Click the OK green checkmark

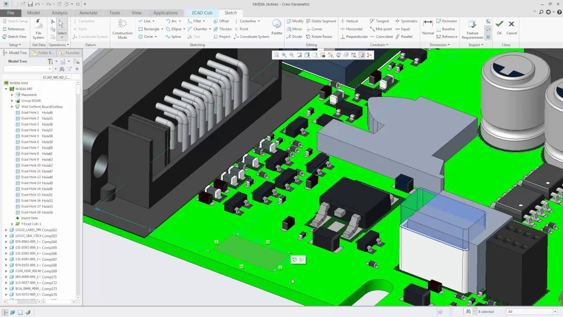coord(499,27)
